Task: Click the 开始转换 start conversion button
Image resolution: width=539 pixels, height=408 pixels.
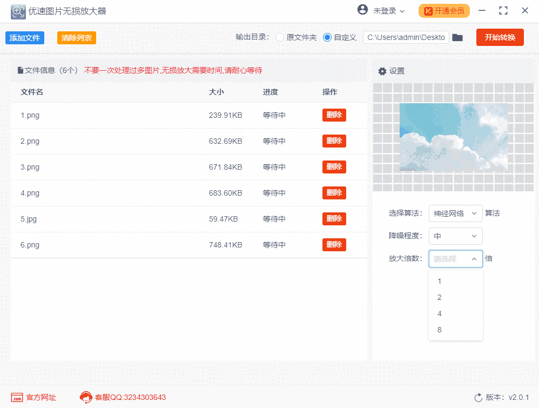Action: 500,37
